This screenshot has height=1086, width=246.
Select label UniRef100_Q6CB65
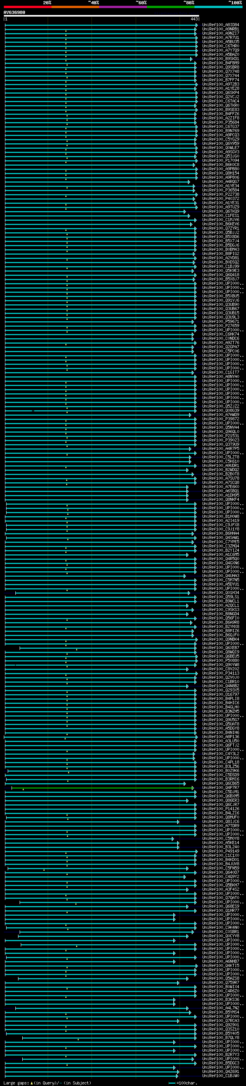(x=221, y=783)
